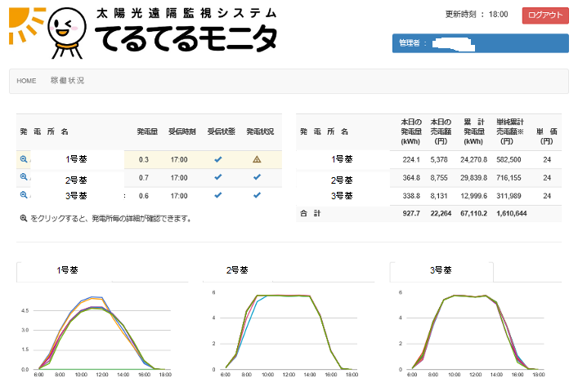Click the 3号基 name in left table
The image size is (578, 387).
point(76,196)
